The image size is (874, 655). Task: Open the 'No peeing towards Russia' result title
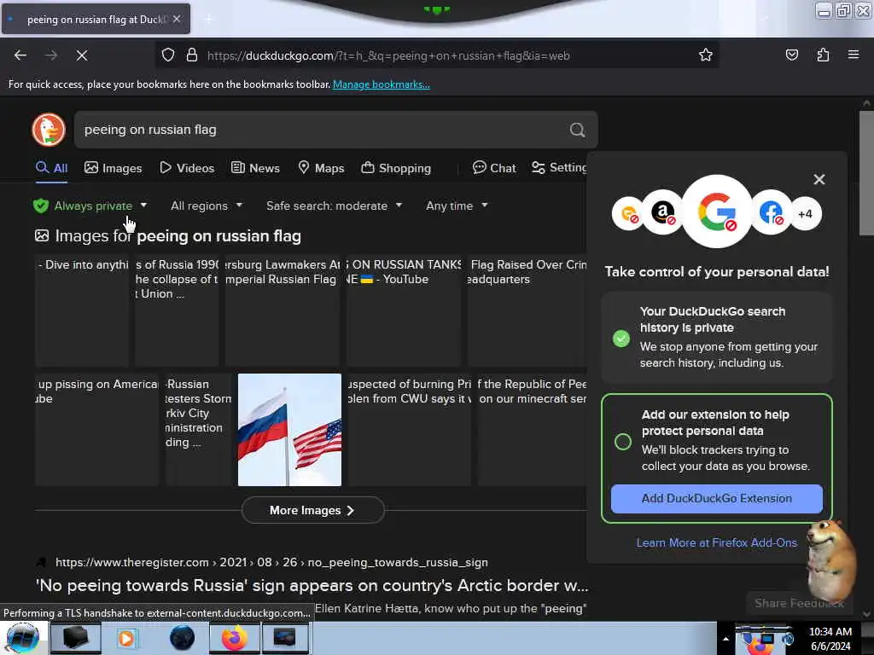(312, 585)
